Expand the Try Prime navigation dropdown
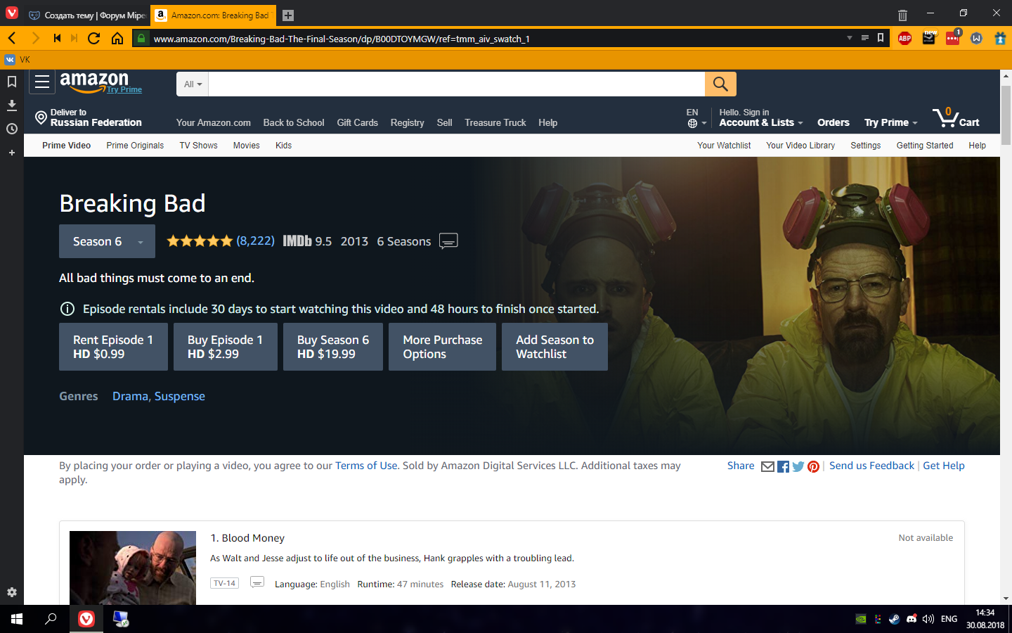 pyautogui.click(x=891, y=122)
